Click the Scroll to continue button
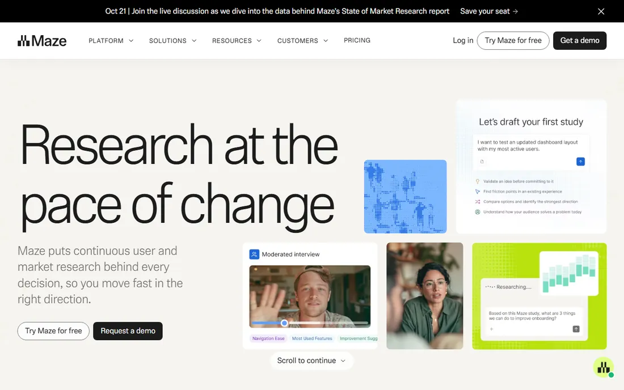The height and width of the screenshot is (390, 624). (311, 361)
